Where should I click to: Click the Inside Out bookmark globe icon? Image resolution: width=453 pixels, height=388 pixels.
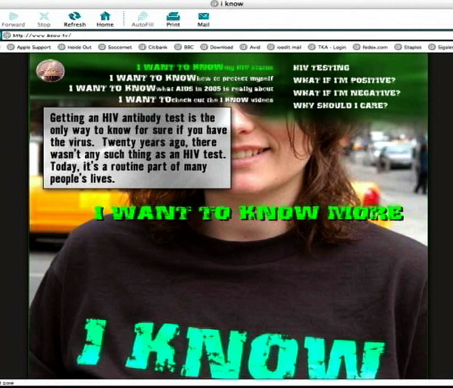click(61, 47)
